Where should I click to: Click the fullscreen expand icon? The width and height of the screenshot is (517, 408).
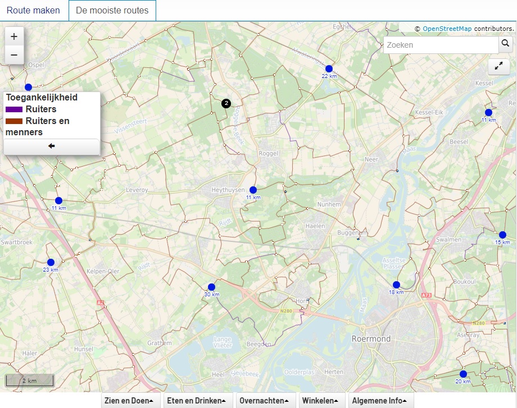pos(499,66)
